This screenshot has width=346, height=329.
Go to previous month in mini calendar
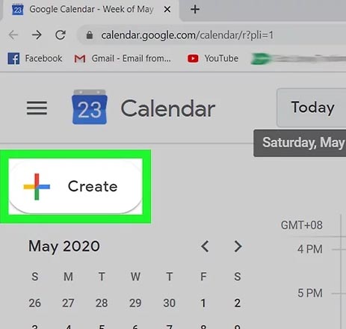point(205,247)
